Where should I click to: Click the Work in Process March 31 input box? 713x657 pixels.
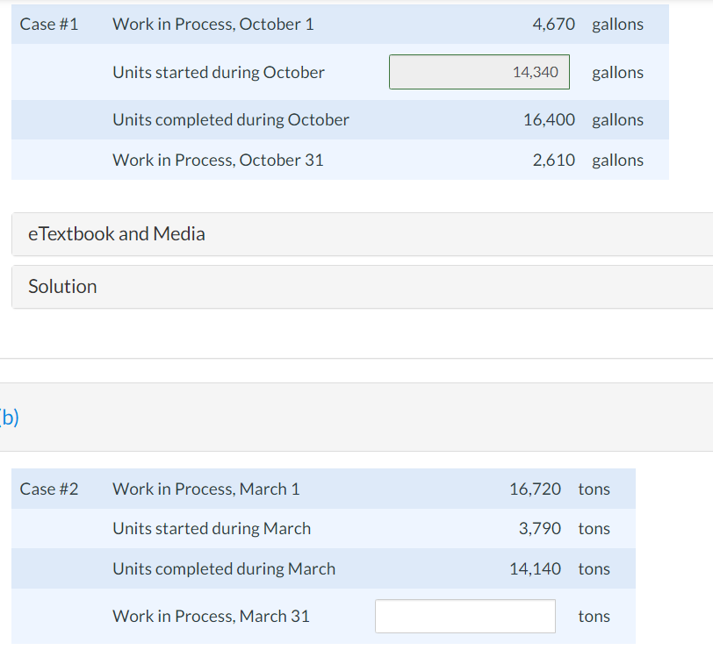[x=465, y=616]
